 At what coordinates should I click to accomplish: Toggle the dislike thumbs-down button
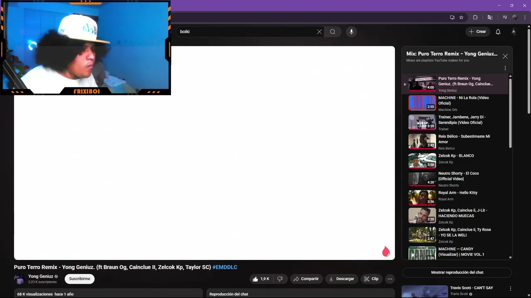(x=280, y=279)
